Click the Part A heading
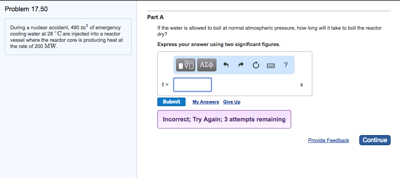The height and width of the screenshot is (178, 400). [155, 17]
